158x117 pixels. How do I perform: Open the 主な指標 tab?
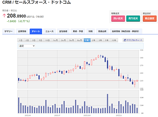63,31
